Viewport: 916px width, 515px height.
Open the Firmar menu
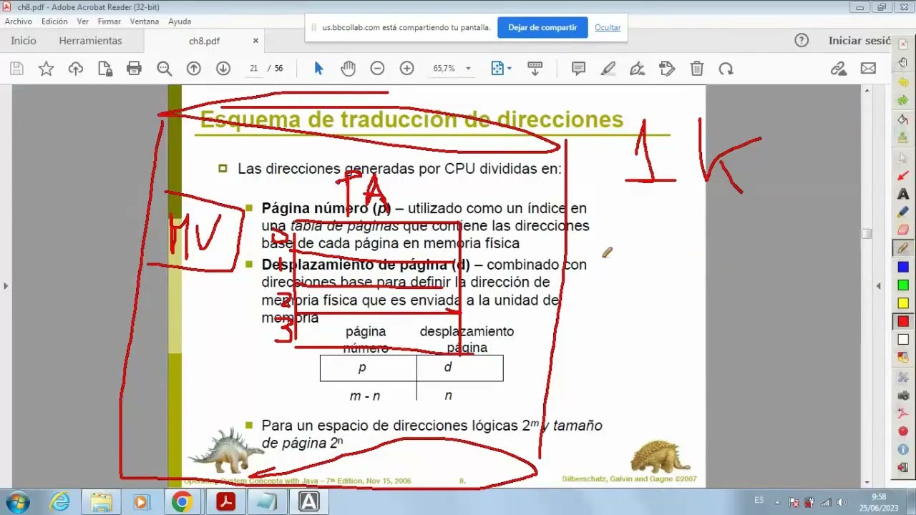[x=109, y=21]
